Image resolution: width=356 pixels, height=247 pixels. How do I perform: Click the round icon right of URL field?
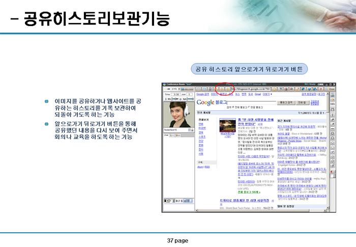coord(274,89)
